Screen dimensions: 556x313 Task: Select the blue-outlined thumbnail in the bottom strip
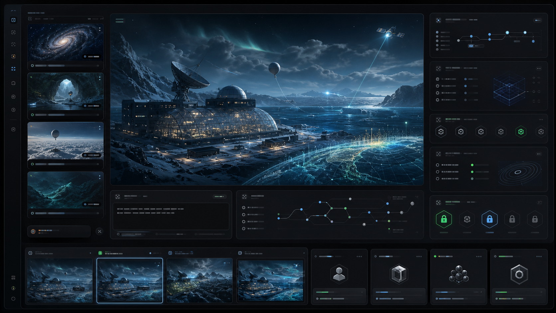click(x=130, y=280)
